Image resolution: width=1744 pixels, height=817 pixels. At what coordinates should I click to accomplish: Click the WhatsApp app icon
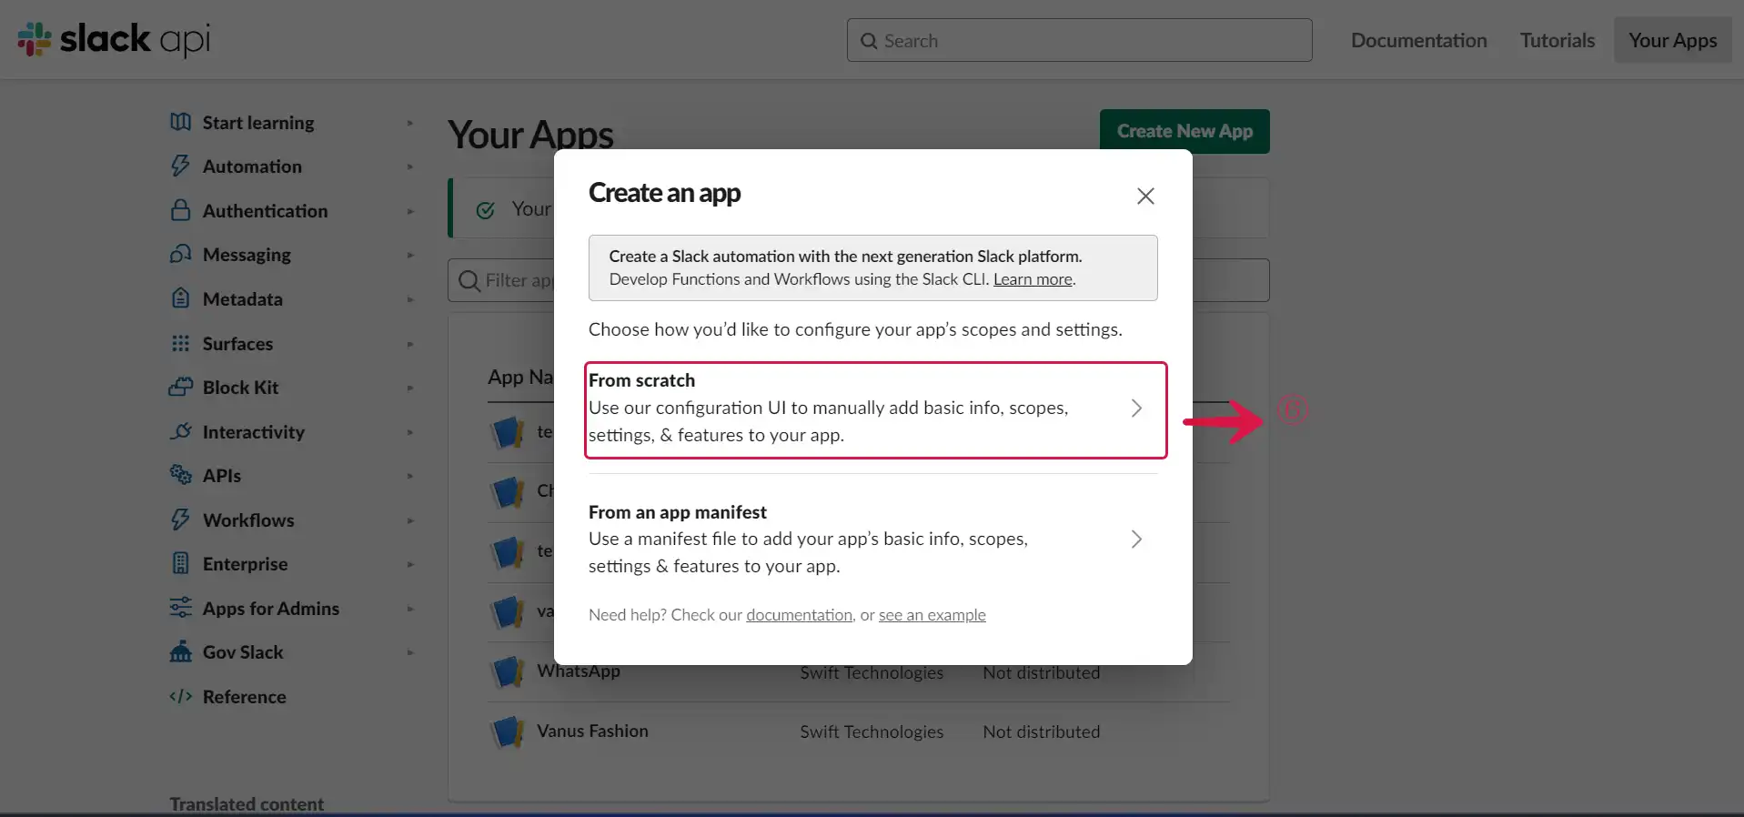(507, 672)
